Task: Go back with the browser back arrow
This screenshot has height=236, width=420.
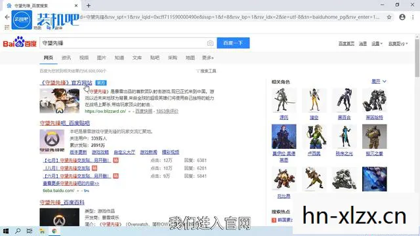Action: click(x=7, y=17)
